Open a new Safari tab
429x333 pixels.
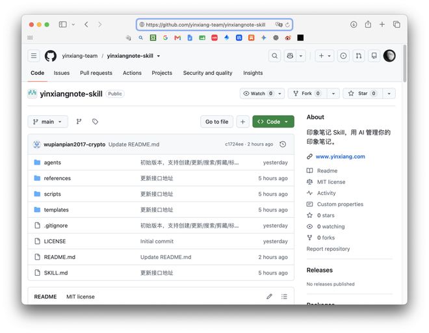(x=382, y=24)
